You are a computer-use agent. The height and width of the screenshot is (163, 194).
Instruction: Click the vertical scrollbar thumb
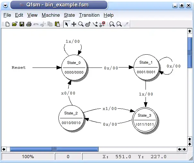pos(190,53)
